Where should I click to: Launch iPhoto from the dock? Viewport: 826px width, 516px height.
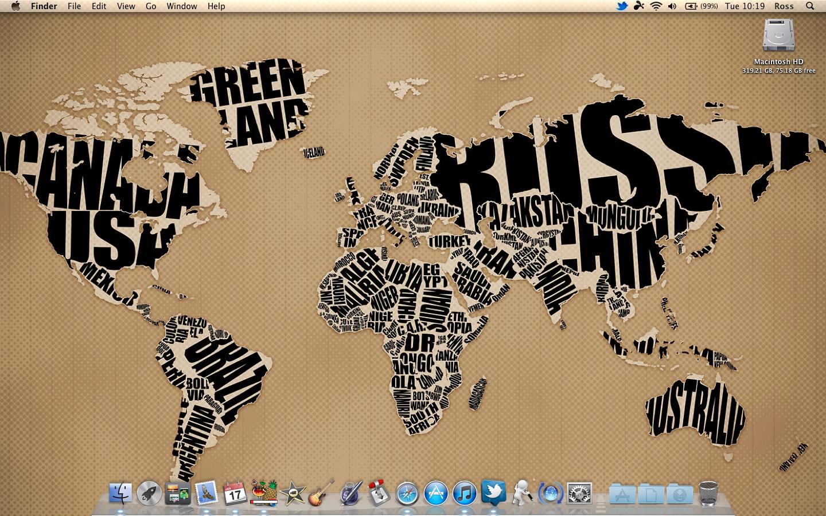tap(264, 493)
